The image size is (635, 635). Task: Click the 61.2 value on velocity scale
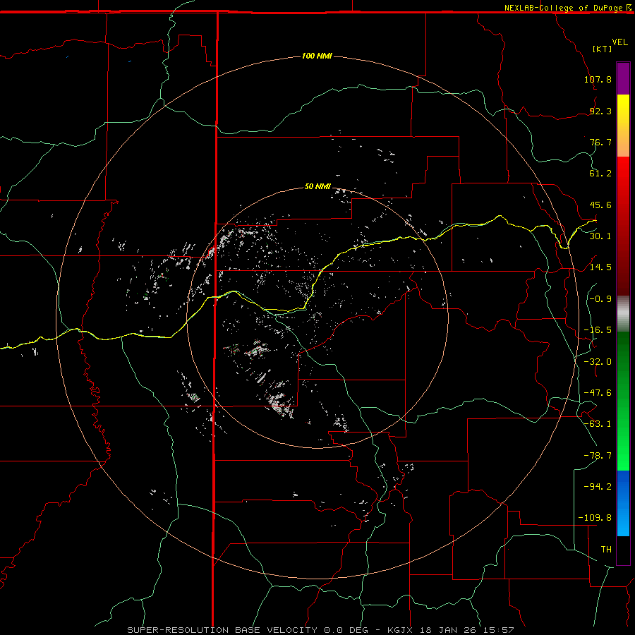(x=600, y=174)
